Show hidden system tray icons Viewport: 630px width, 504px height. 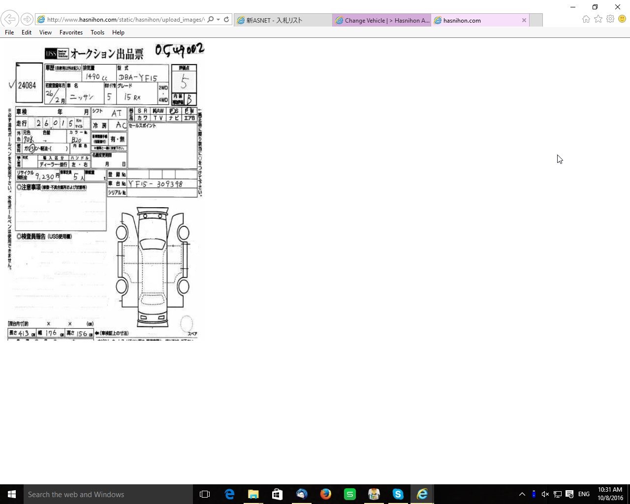click(x=522, y=494)
